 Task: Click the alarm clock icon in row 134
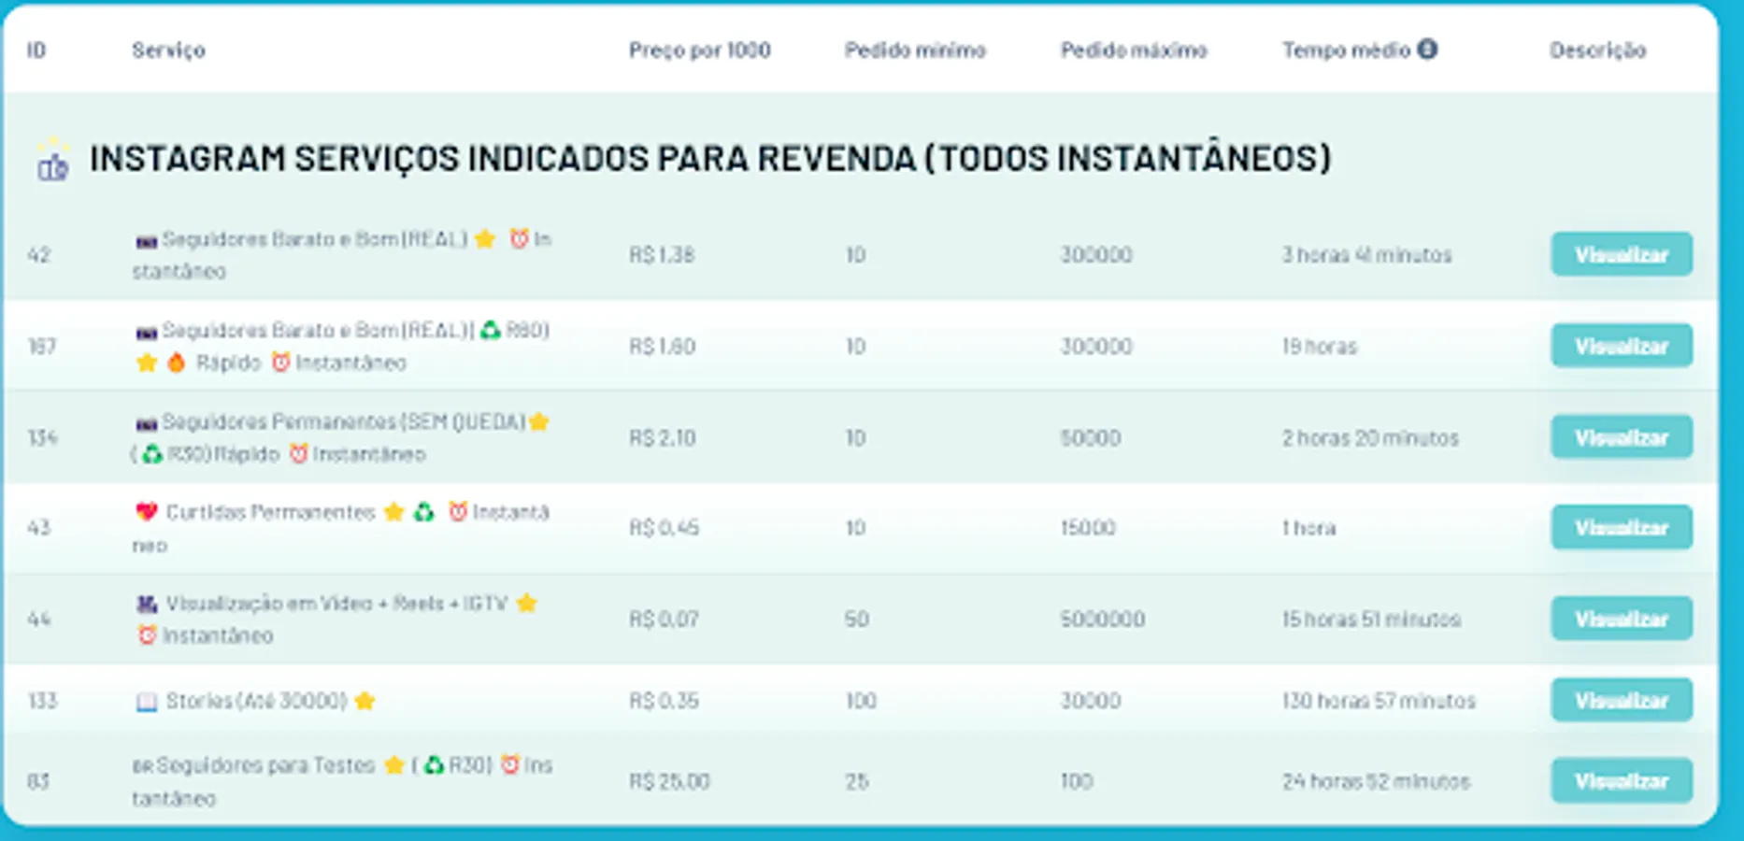298,454
